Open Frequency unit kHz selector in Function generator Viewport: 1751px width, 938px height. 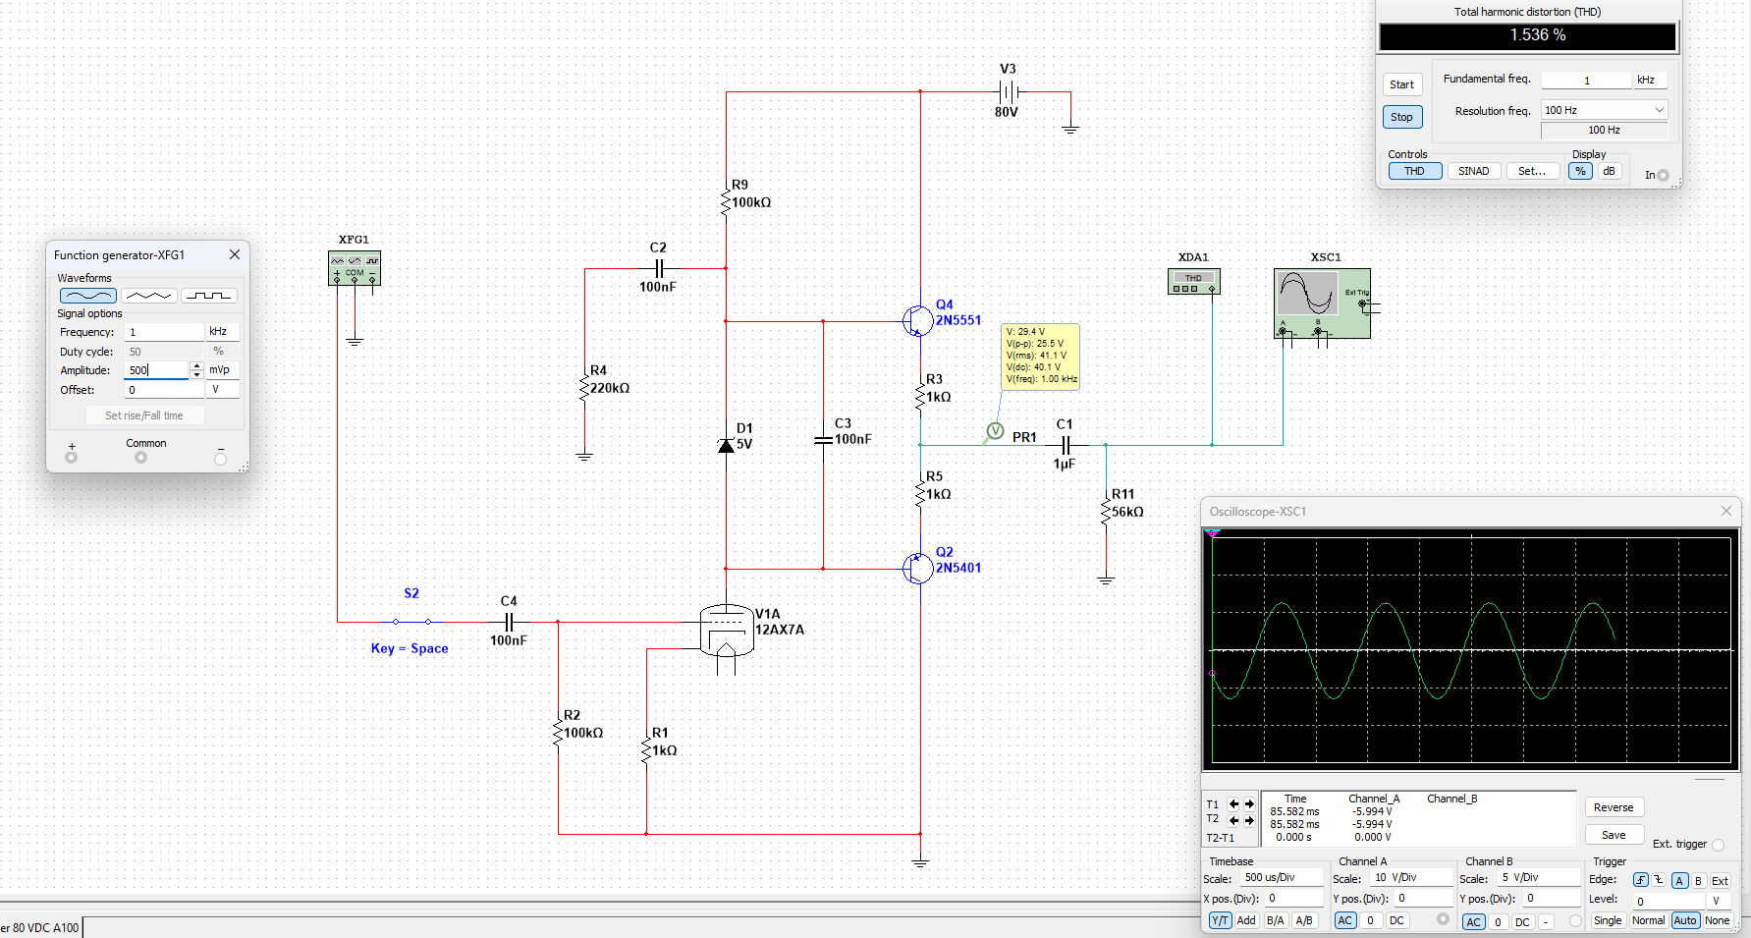pos(222,332)
